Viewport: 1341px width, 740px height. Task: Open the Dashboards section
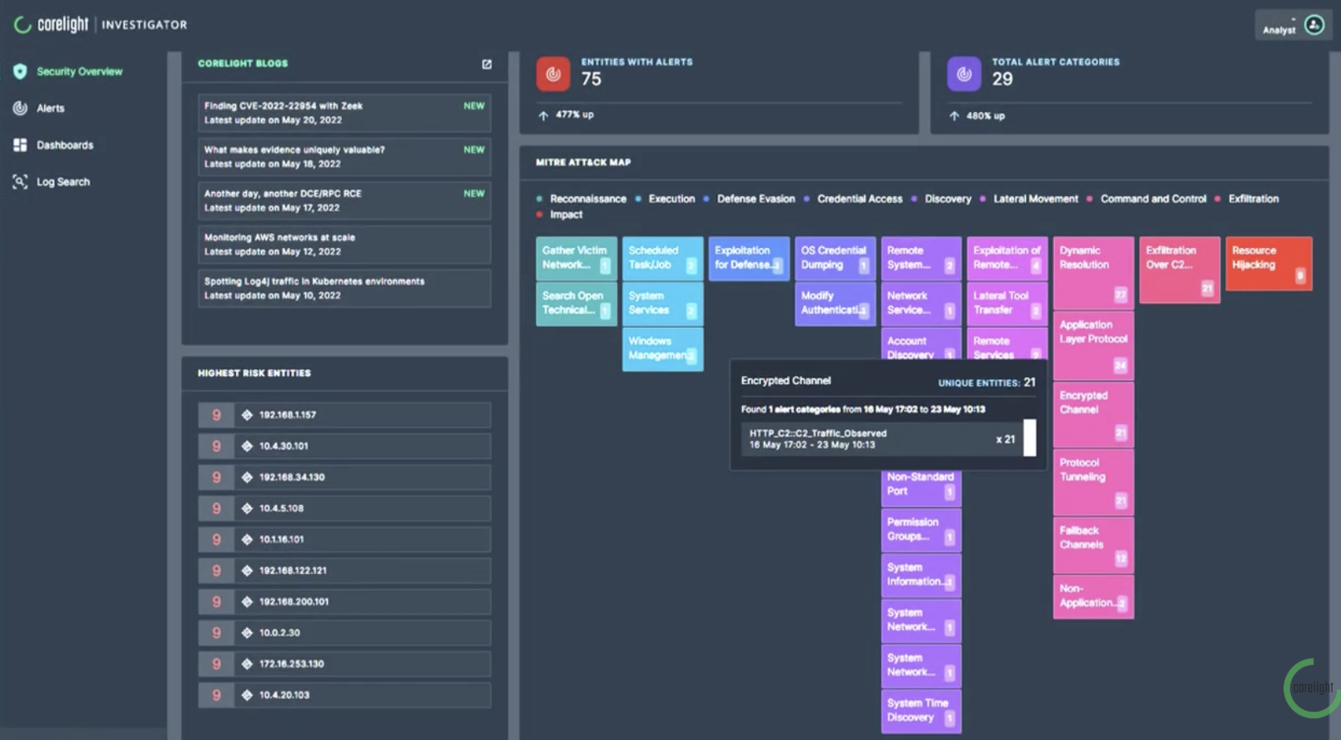click(65, 145)
